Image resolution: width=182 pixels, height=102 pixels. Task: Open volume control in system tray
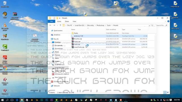[167, 100]
